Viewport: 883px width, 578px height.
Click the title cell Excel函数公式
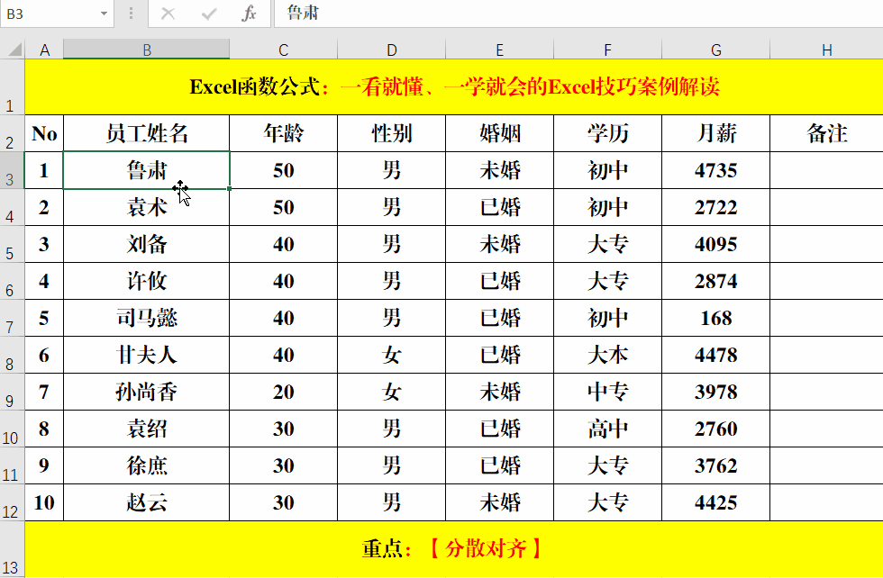(x=454, y=87)
